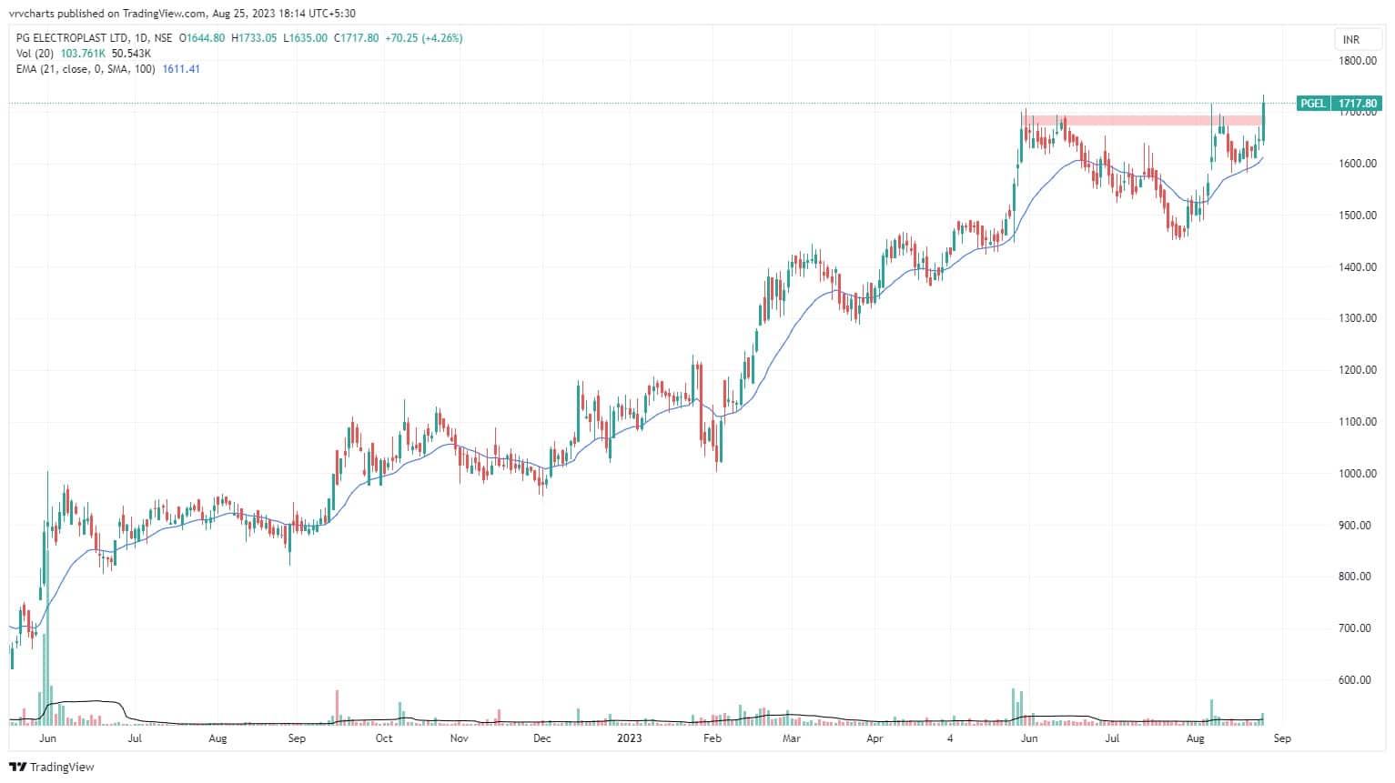Click the PGEL symbol price label
Screen dimensions: 1395x783
coord(1312,104)
